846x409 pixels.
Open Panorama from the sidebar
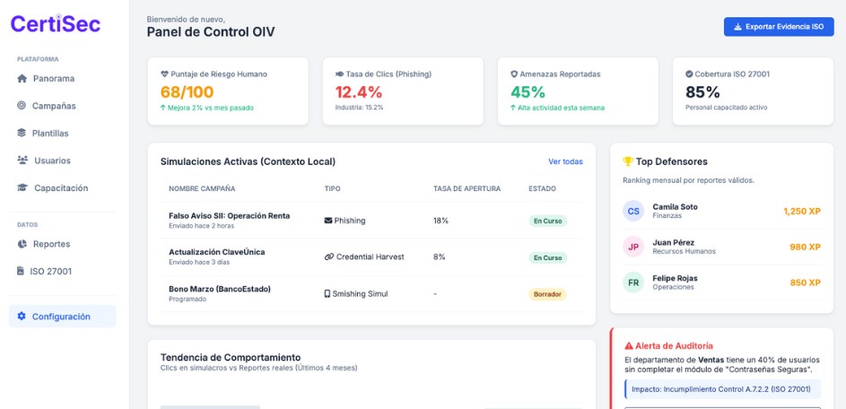point(53,78)
